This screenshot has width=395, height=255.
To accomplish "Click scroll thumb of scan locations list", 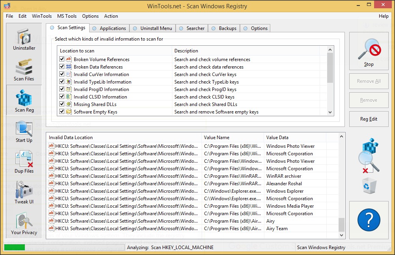I will 330,68.
